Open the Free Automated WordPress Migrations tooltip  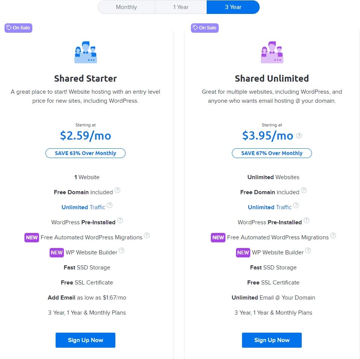147,235
